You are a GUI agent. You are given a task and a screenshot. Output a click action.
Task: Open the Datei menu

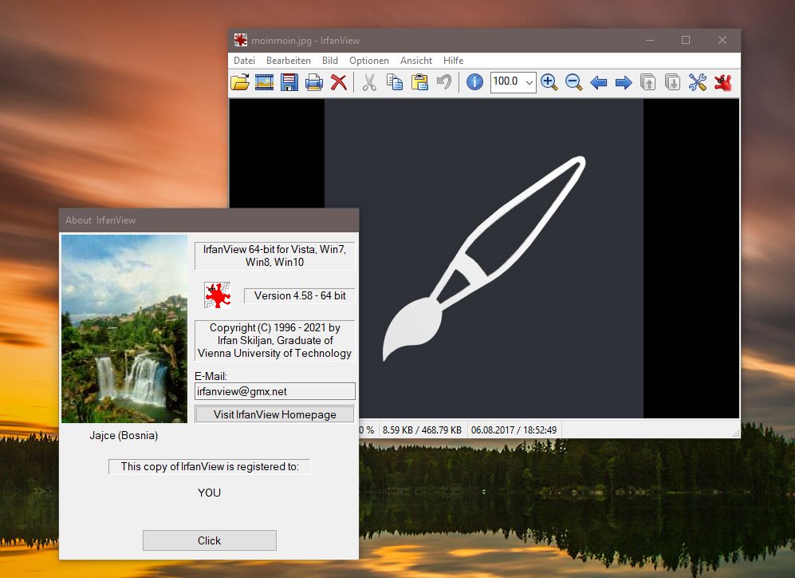click(244, 61)
